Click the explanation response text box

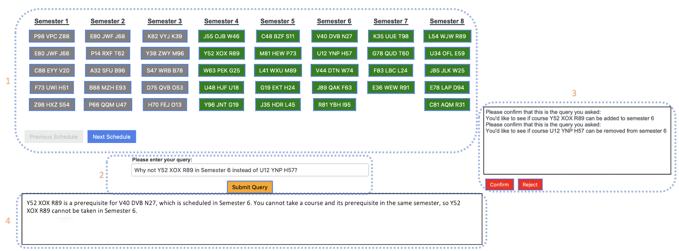(x=252, y=219)
